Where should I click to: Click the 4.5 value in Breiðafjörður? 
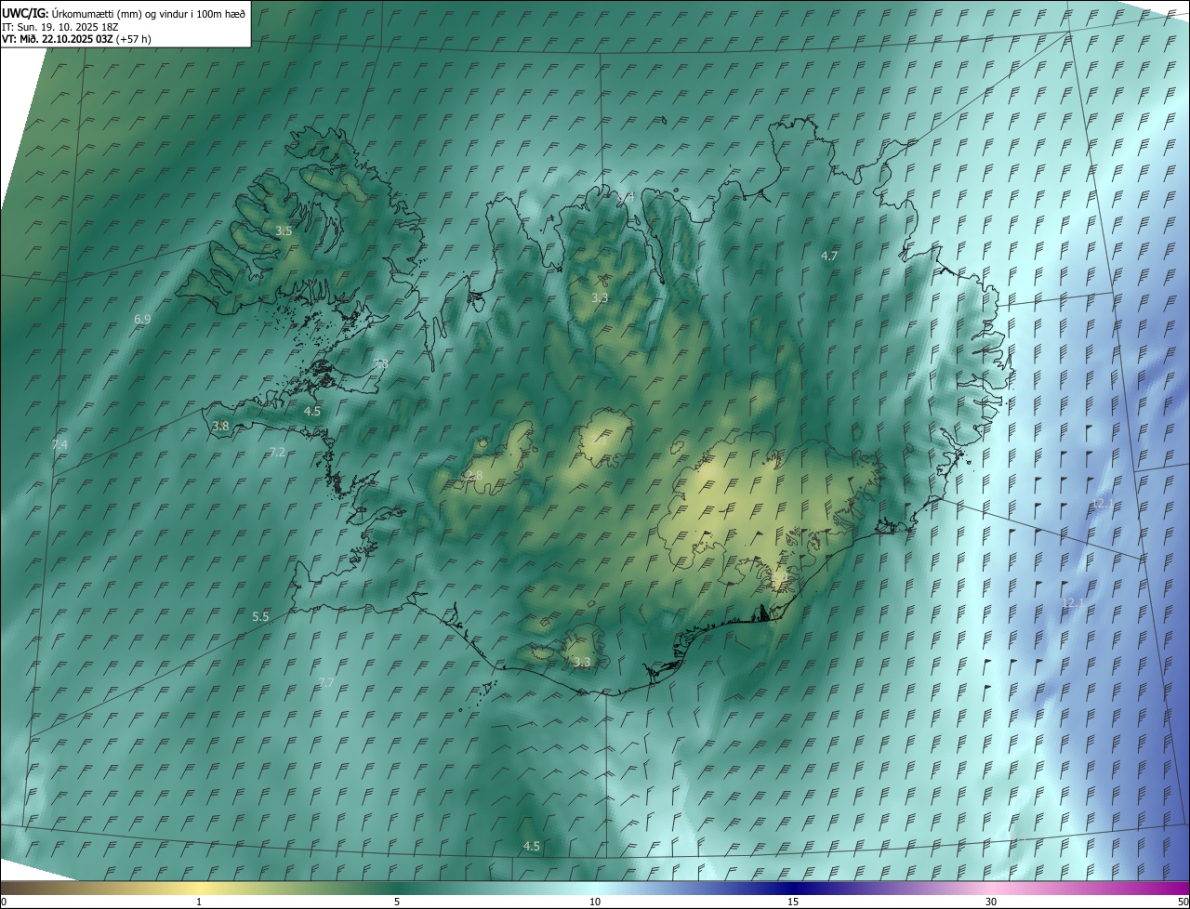[312, 410]
